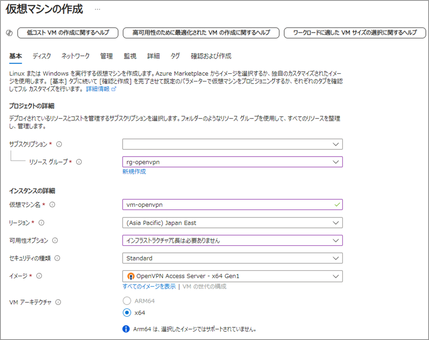
Task: Switch to the ディスク tab
Action: [42, 56]
